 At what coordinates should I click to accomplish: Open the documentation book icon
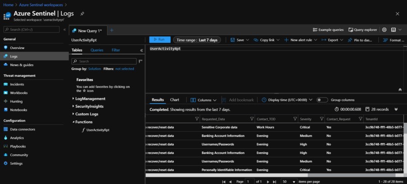pos(393,30)
